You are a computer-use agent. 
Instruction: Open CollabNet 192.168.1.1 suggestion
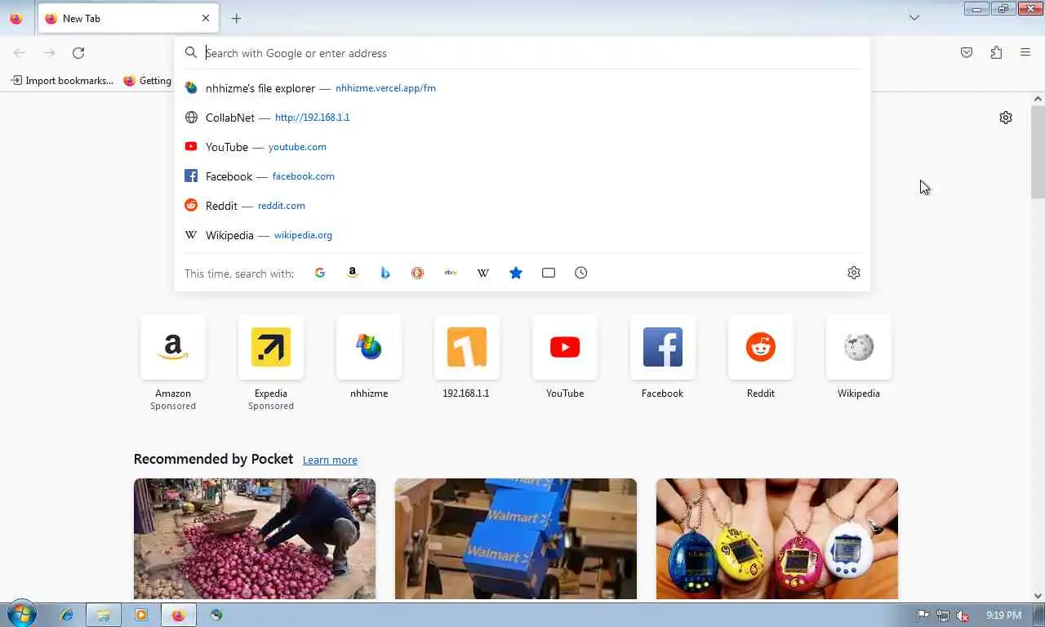(x=522, y=118)
